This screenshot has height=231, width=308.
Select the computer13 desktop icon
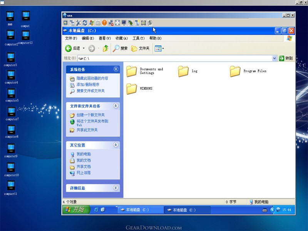click(25, 37)
